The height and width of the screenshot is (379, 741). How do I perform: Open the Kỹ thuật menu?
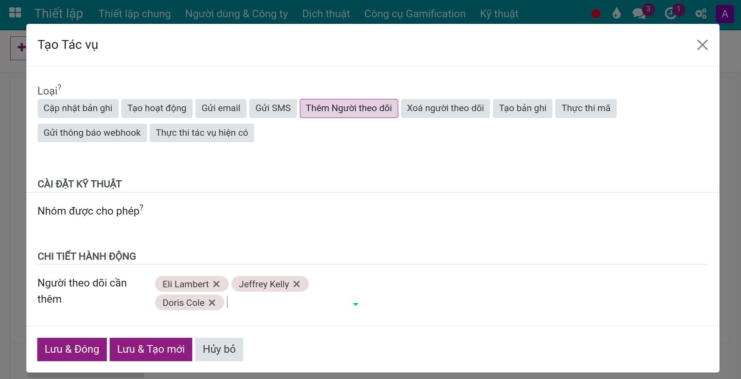pos(499,14)
